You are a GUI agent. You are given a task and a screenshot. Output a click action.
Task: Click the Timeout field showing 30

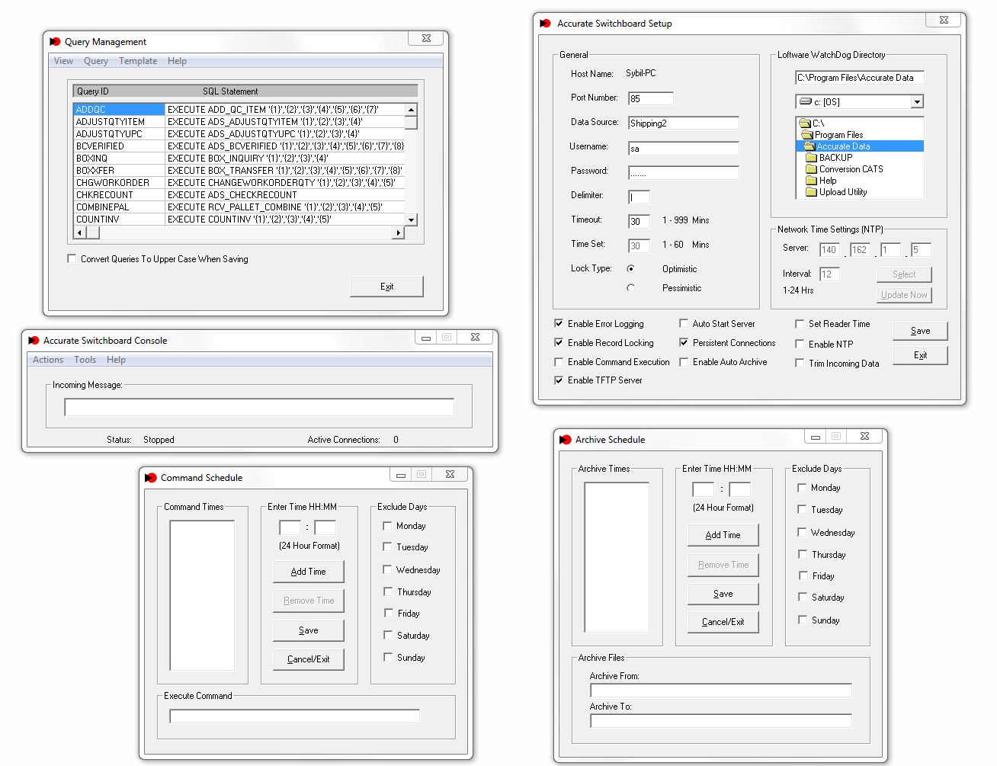coord(639,222)
